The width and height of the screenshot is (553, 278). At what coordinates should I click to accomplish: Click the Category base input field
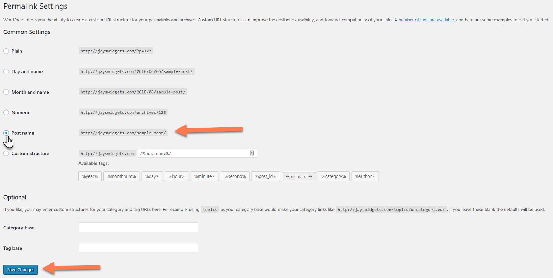(138, 227)
